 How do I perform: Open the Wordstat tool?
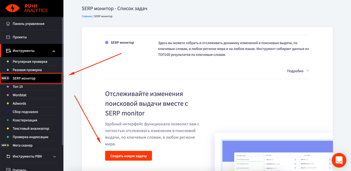(x=20, y=95)
